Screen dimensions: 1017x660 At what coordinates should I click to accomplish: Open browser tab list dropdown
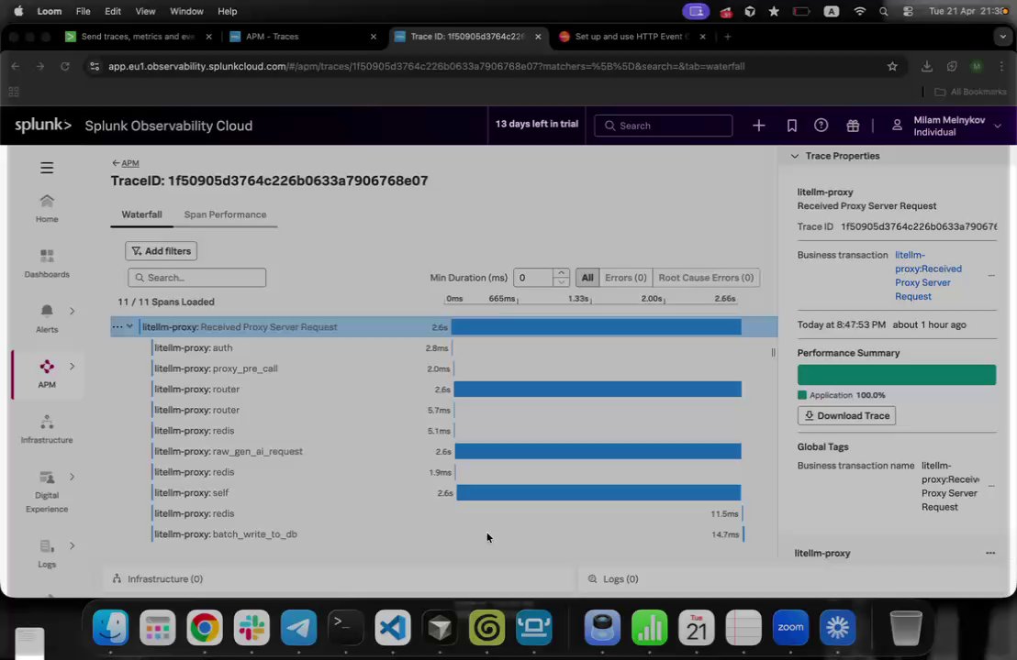1002,37
